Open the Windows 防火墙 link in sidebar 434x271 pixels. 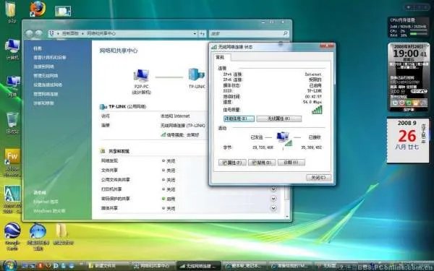coord(49,211)
